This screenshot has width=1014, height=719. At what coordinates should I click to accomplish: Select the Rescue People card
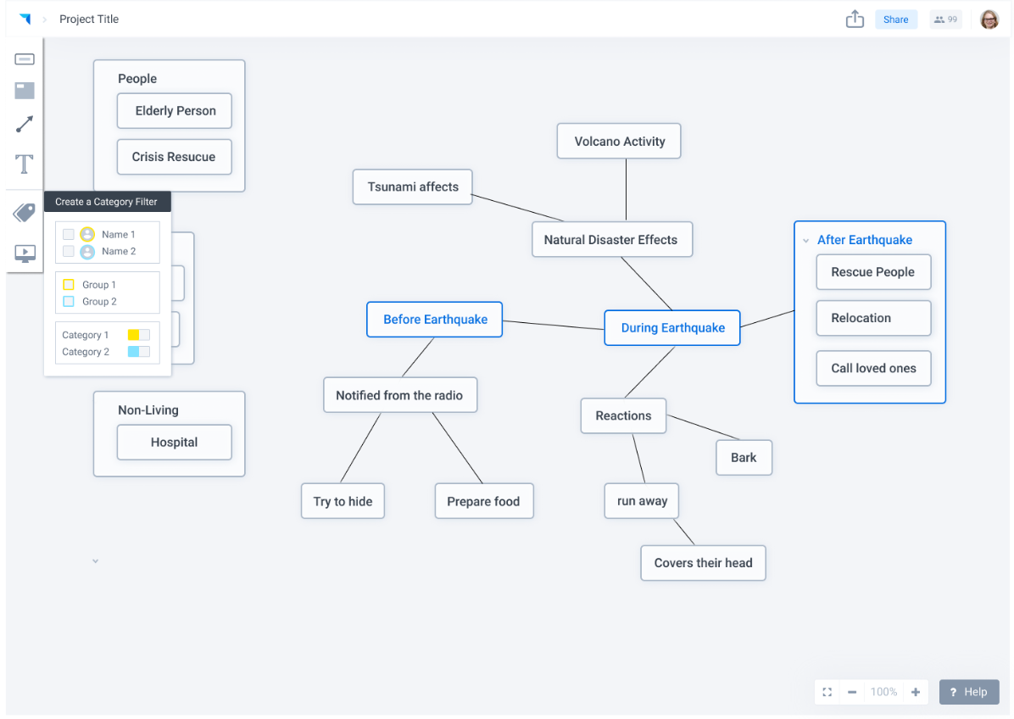tap(873, 272)
